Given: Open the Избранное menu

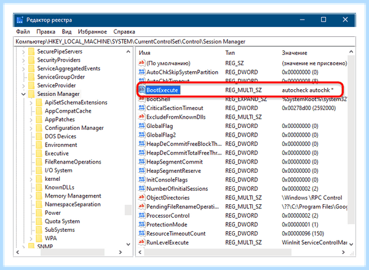Looking at the screenshot, I should (92, 31).
